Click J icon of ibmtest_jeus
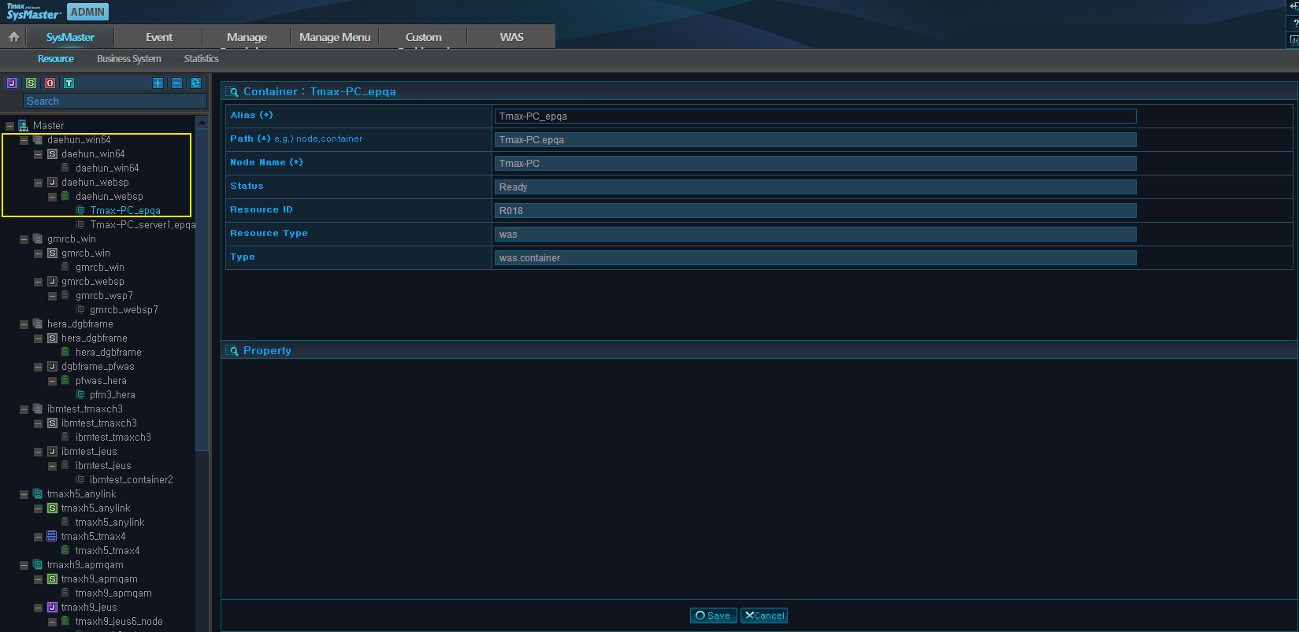The image size is (1299, 632). coord(52,451)
